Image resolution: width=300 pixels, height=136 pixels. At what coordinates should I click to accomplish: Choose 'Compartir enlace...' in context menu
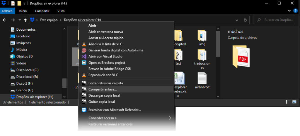pos(127,89)
